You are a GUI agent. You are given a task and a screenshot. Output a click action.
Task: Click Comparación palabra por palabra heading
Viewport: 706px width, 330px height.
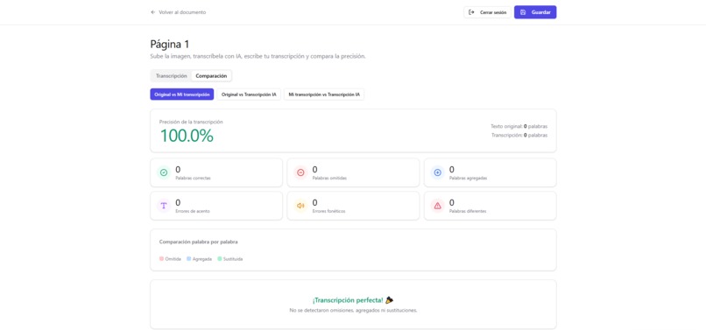(x=199, y=242)
